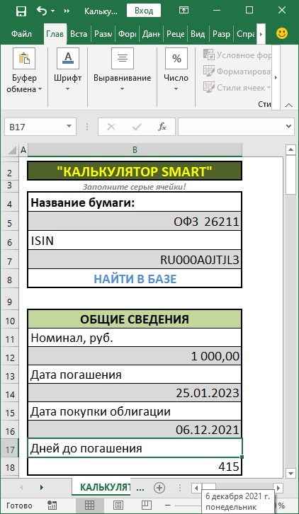Save the workbook with the floppy disk icon
This screenshot has width=299, height=514.
[21, 11]
